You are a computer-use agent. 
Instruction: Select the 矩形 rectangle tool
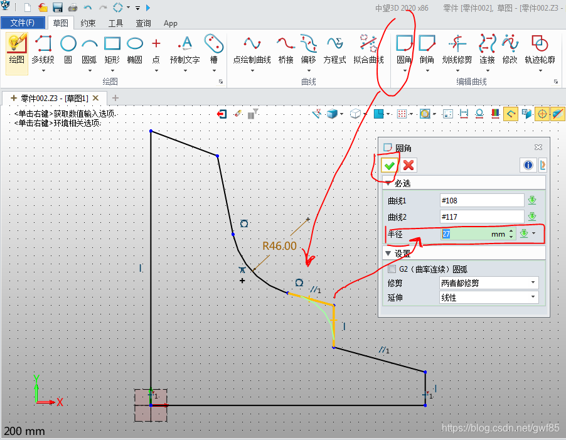[112, 50]
